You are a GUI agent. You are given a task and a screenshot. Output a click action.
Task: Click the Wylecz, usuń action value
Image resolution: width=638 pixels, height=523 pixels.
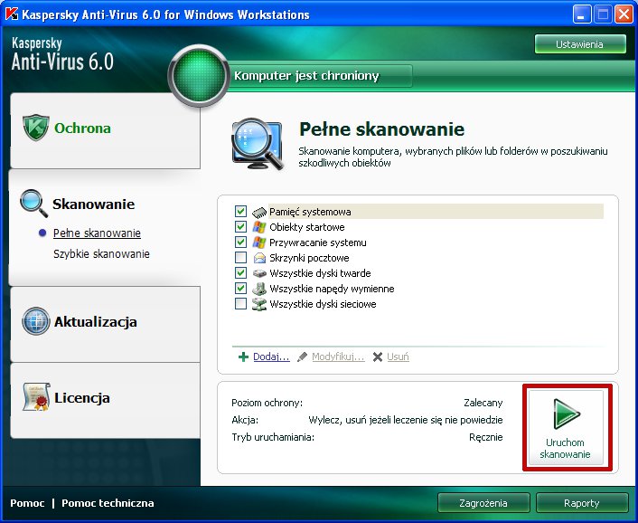point(406,420)
